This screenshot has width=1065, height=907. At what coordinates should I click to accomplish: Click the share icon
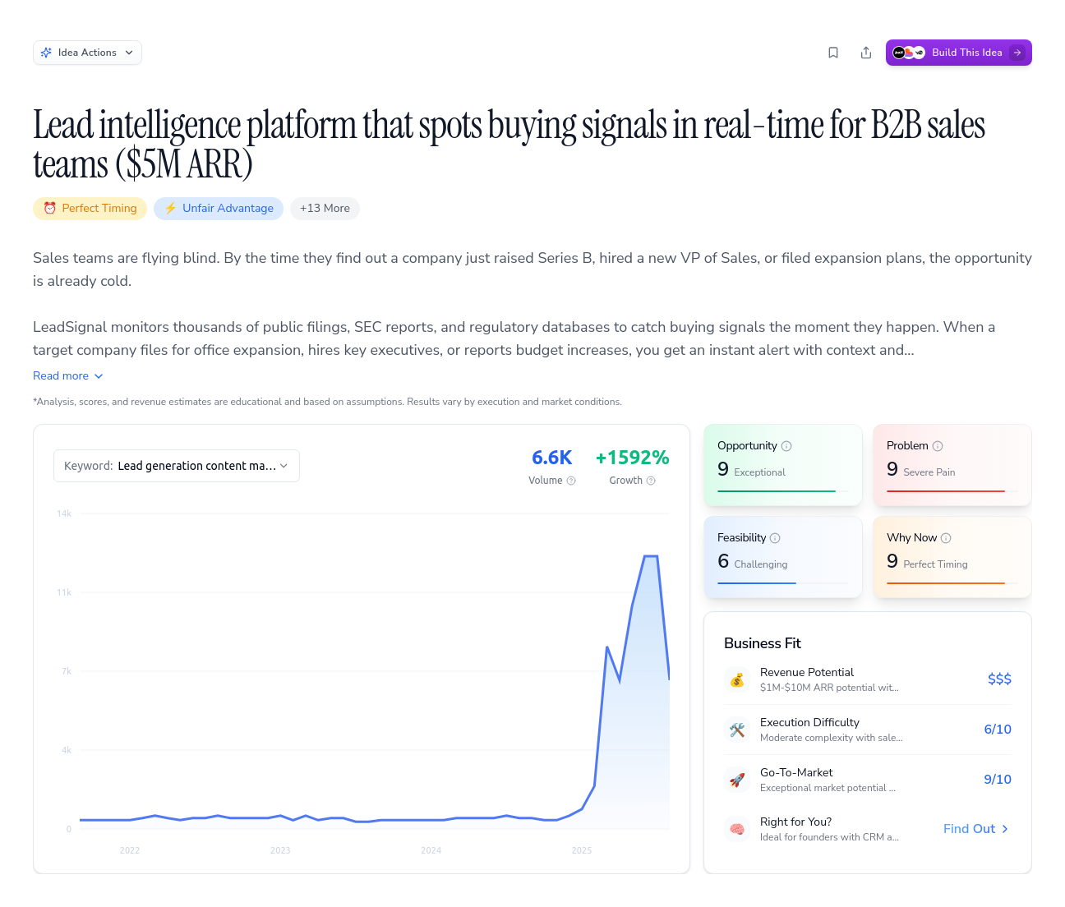[x=866, y=53]
